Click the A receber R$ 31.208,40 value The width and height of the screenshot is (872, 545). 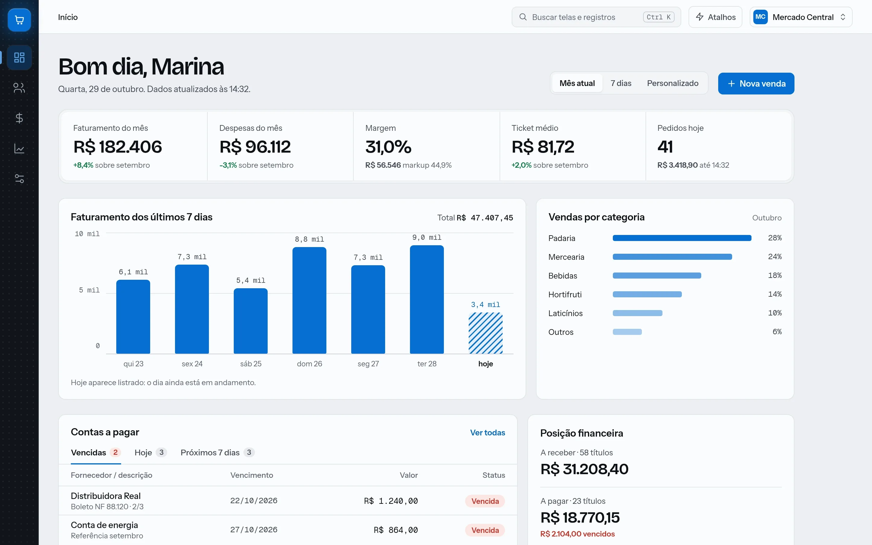tap(584, 469)
